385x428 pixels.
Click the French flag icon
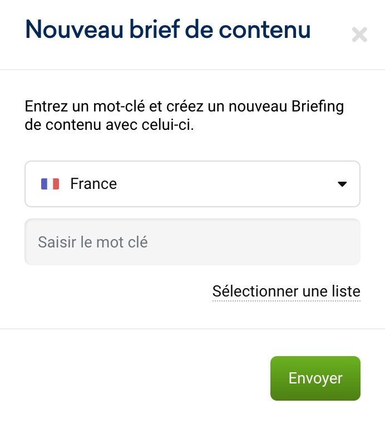click(x=50, y=184)
